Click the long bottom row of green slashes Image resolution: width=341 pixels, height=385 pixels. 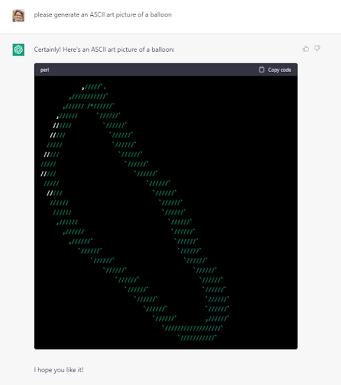193,328
